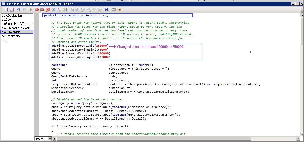
Task: Click the line containing 'tableNum(GeneralJournalAccountEntry)'
Action: pyautogui.click(x=115, y=115)
